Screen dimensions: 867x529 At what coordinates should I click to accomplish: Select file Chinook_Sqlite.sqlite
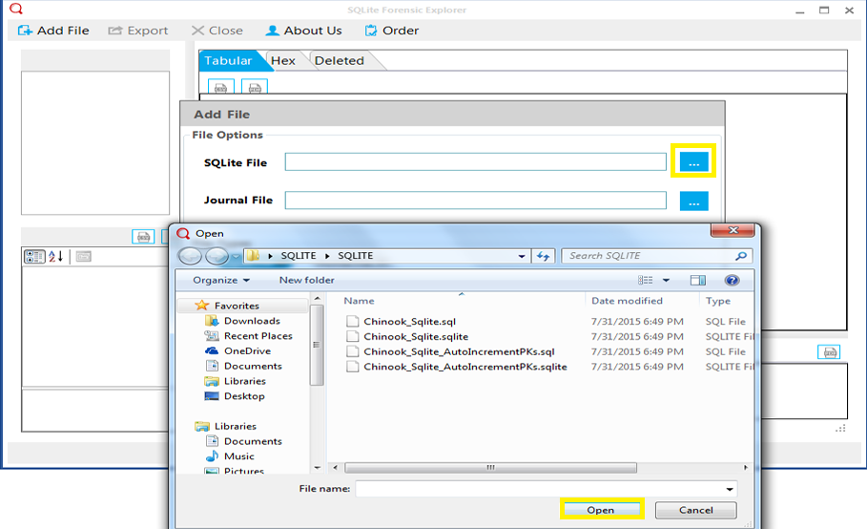[x=416, y=336]
